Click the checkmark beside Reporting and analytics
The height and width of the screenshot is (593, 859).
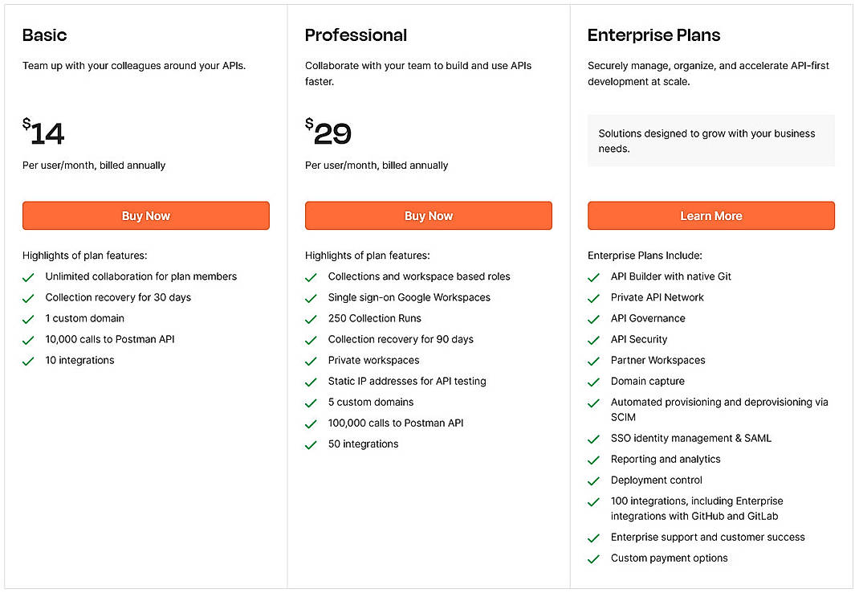[x=594, y=459]
